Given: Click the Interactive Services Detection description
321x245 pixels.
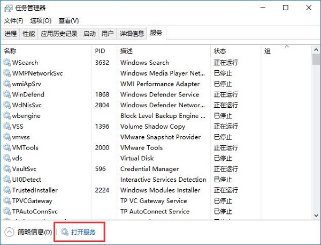Looking at the screenshot, I should tap(163, 180).
